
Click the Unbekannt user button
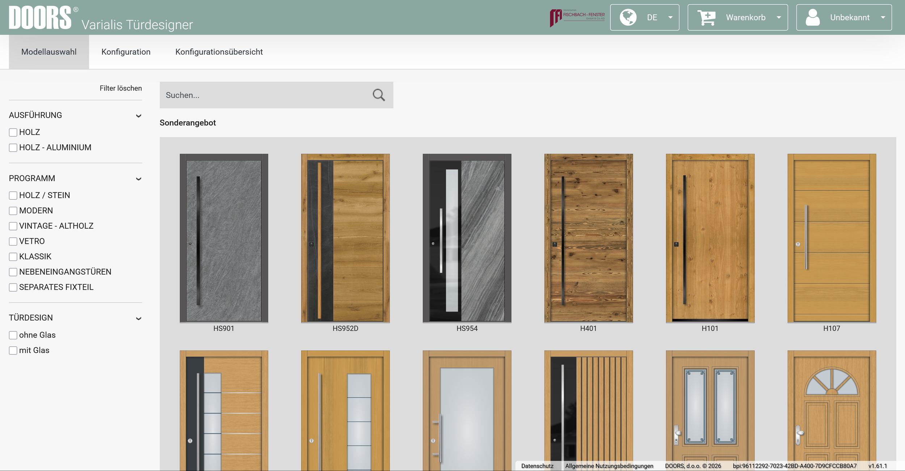tap(844, 17)
